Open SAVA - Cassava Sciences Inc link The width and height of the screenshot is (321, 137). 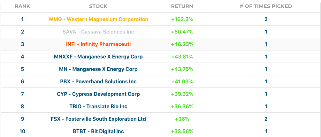coord(98,32)
